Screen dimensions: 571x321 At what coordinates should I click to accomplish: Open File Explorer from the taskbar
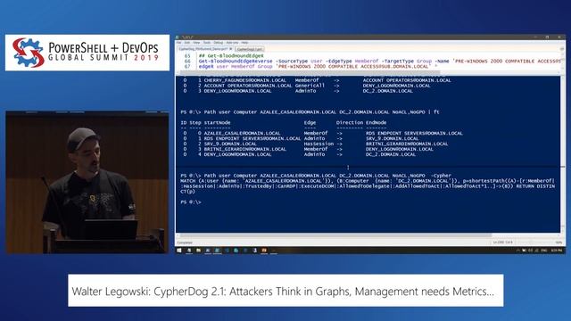coord(198,251)
